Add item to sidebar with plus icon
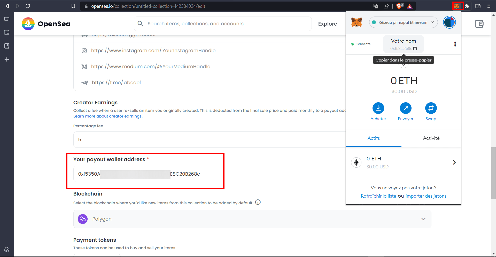This screenshot has width=496, height=257. point(7,59)
